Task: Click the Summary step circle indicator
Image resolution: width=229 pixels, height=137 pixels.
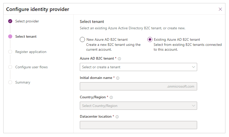Action: tap(10, 82)
